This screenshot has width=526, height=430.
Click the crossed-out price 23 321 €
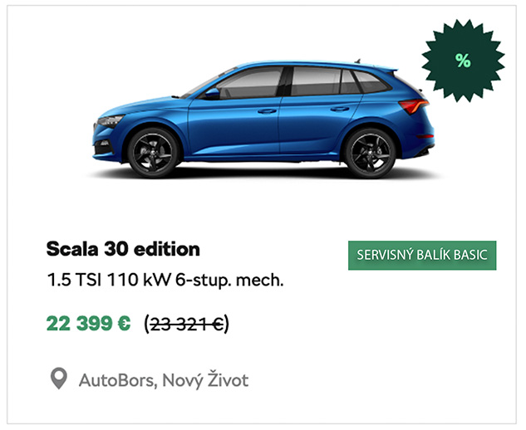pos(186,324)
